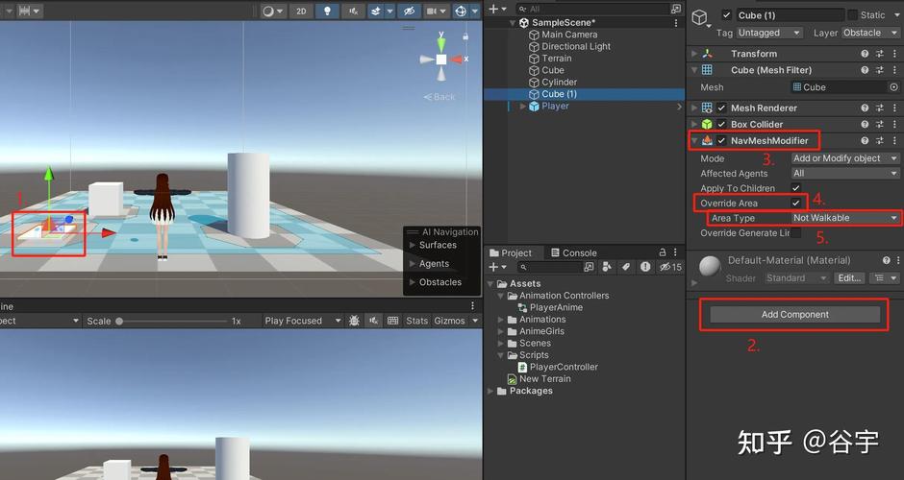Toggle scene lighting with the lightbulb icon
The width and height of the screenshot is (904, 480).
point(327,11)
